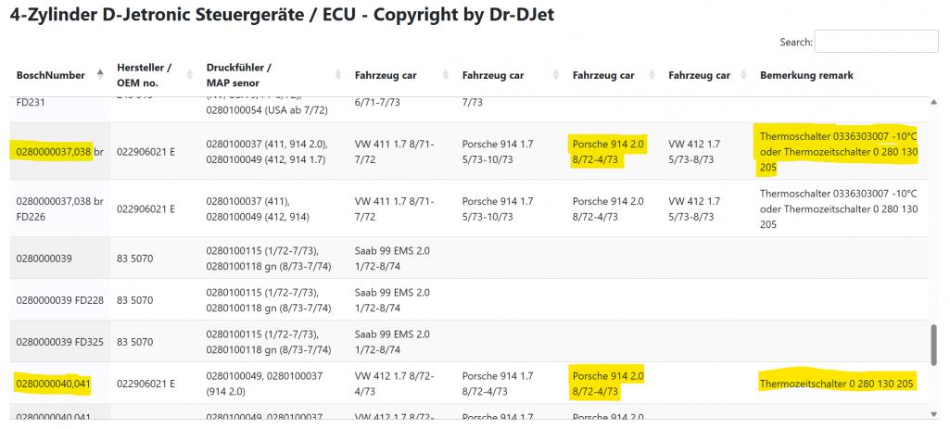Sort by the second Fahrzeug car column icon
Screen dimensions: 950x429
[x=555, y=75]
